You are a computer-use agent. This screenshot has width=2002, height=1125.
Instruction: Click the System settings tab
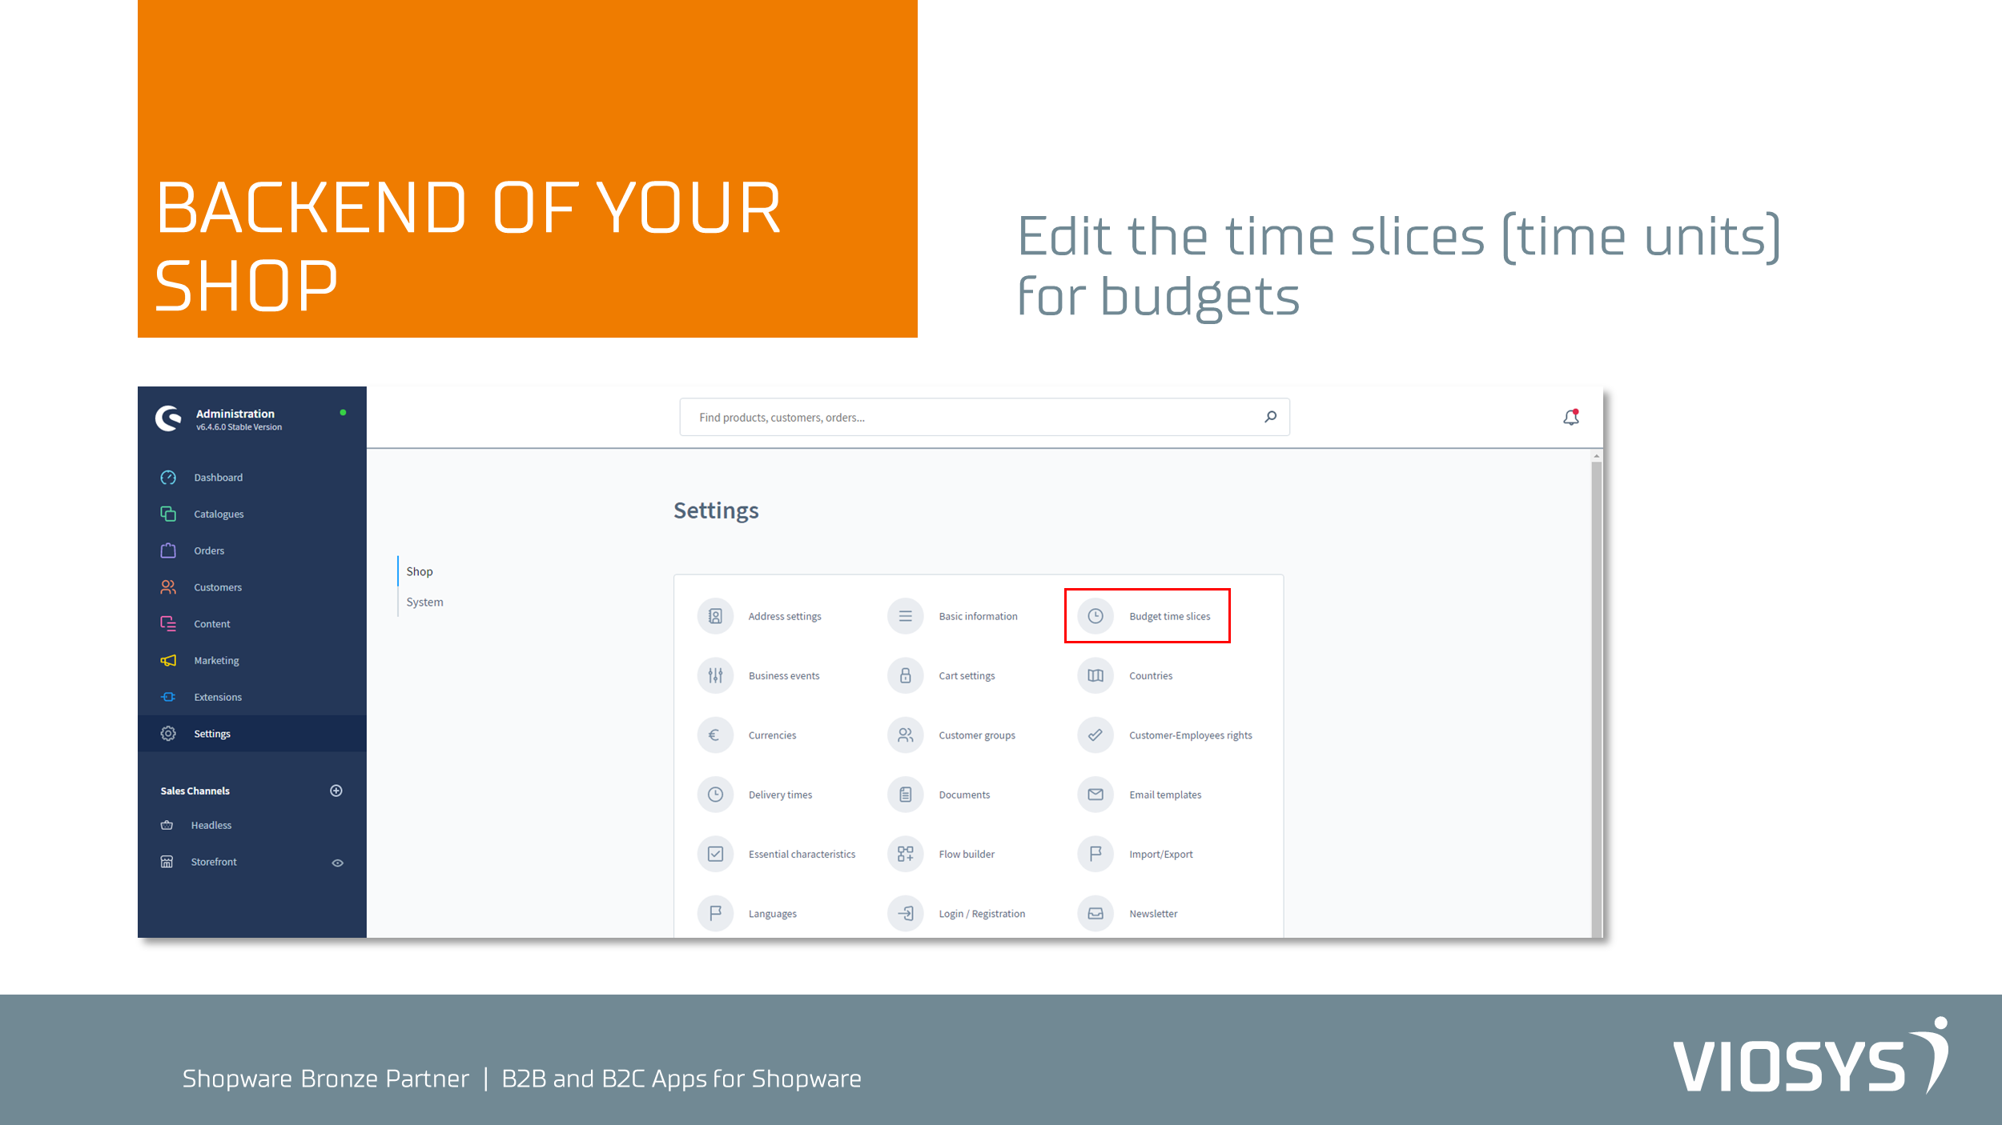[425, 600]
